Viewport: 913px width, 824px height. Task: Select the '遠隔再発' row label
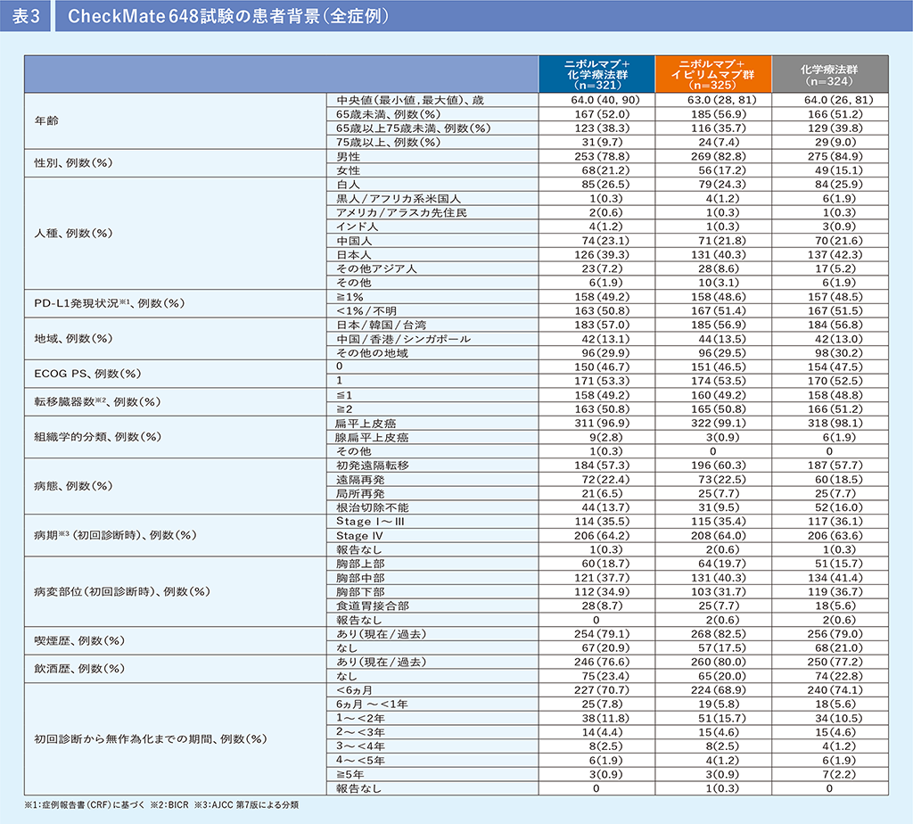[360, 479]
